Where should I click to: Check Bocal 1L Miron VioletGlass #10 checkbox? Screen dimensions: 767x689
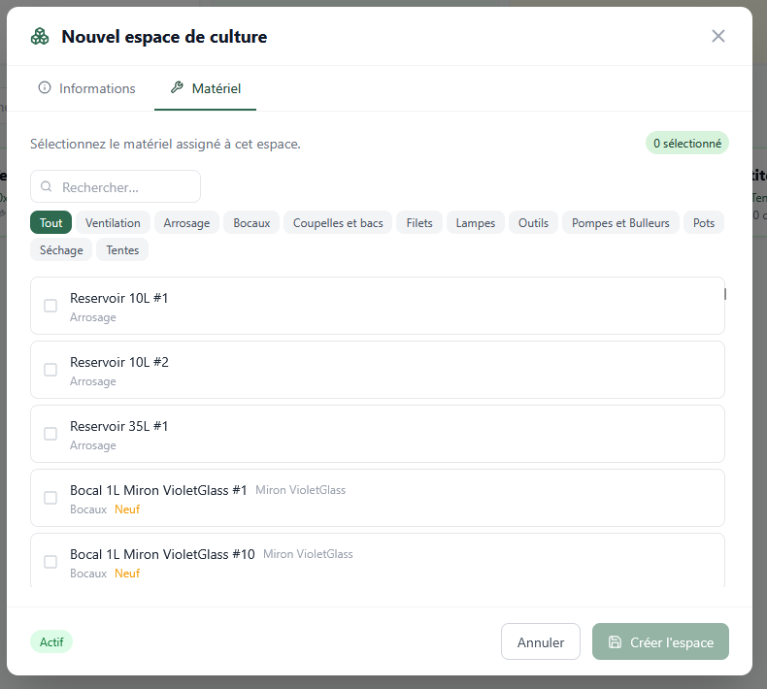(50, 562)
